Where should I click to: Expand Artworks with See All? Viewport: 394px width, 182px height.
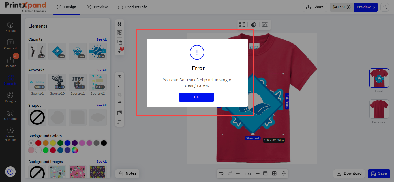tap(102, 70)
